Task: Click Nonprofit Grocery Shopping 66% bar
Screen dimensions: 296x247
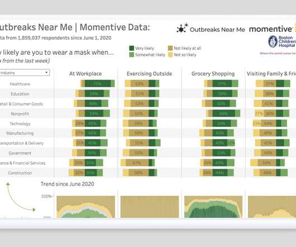Action: point(223,113)
